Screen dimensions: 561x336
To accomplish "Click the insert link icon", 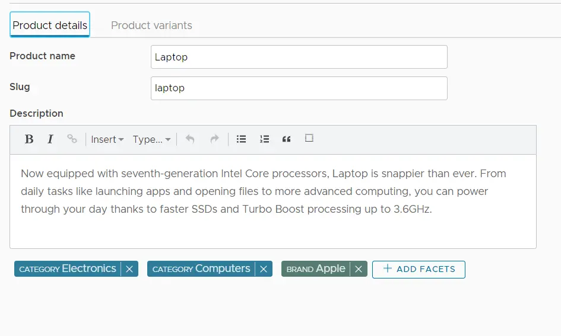I will (72, 139).
